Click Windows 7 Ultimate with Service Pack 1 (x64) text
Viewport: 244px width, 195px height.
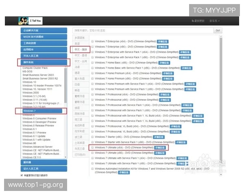(x=135, y=158)
